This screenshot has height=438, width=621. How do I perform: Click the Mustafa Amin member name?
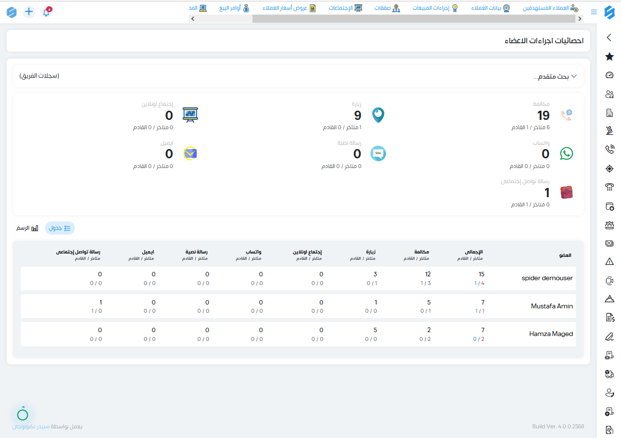(x=552, y=306)
